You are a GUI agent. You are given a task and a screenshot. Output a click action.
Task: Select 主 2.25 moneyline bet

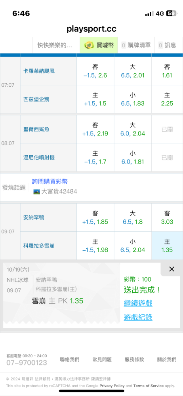[x=167, y=99]
